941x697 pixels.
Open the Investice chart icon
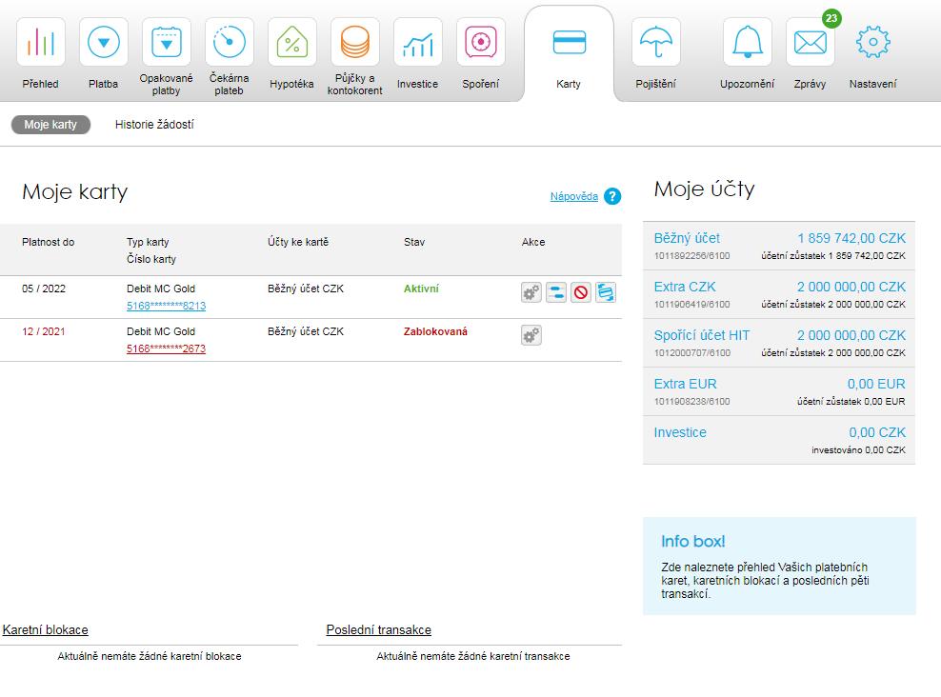click(x=418, y=42)
